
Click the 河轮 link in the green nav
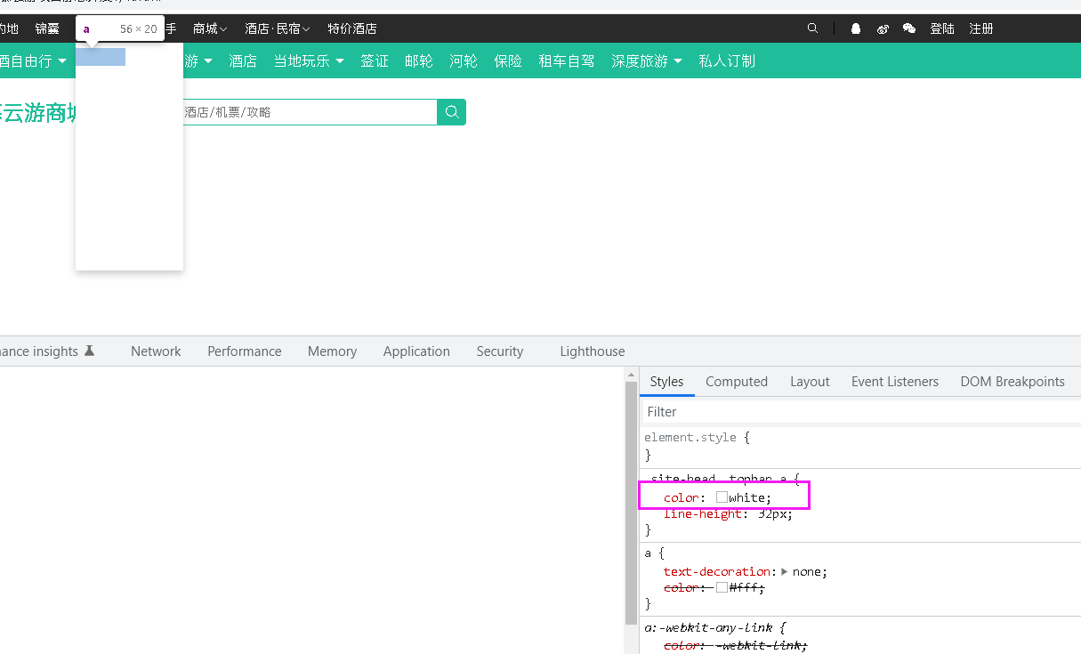point(464,61)
